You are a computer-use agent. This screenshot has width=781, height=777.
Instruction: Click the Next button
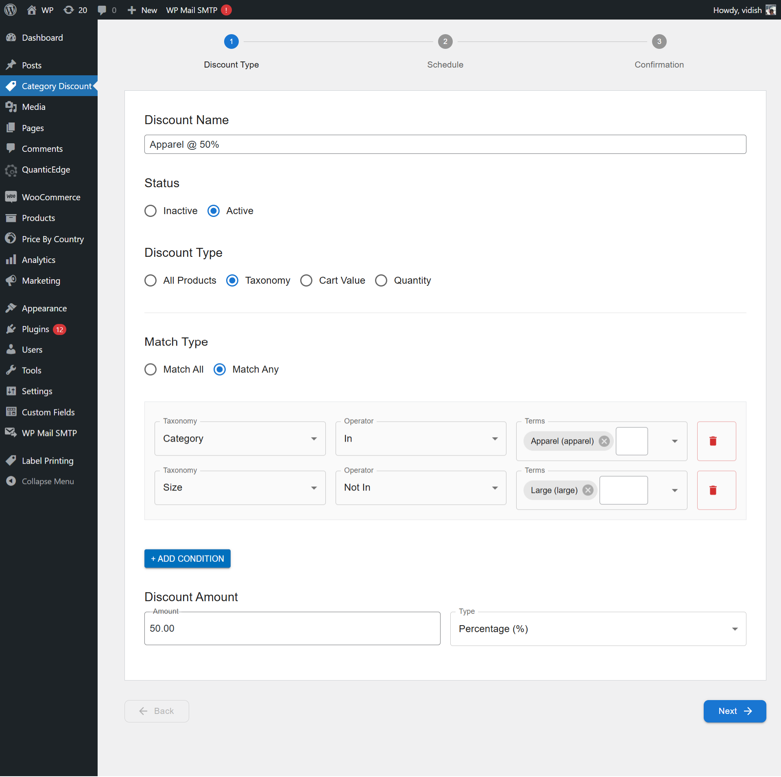coord(734,711)
